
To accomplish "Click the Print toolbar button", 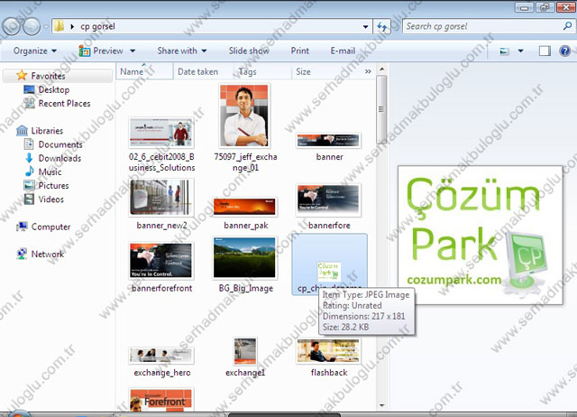I will (x=300, y=51).
